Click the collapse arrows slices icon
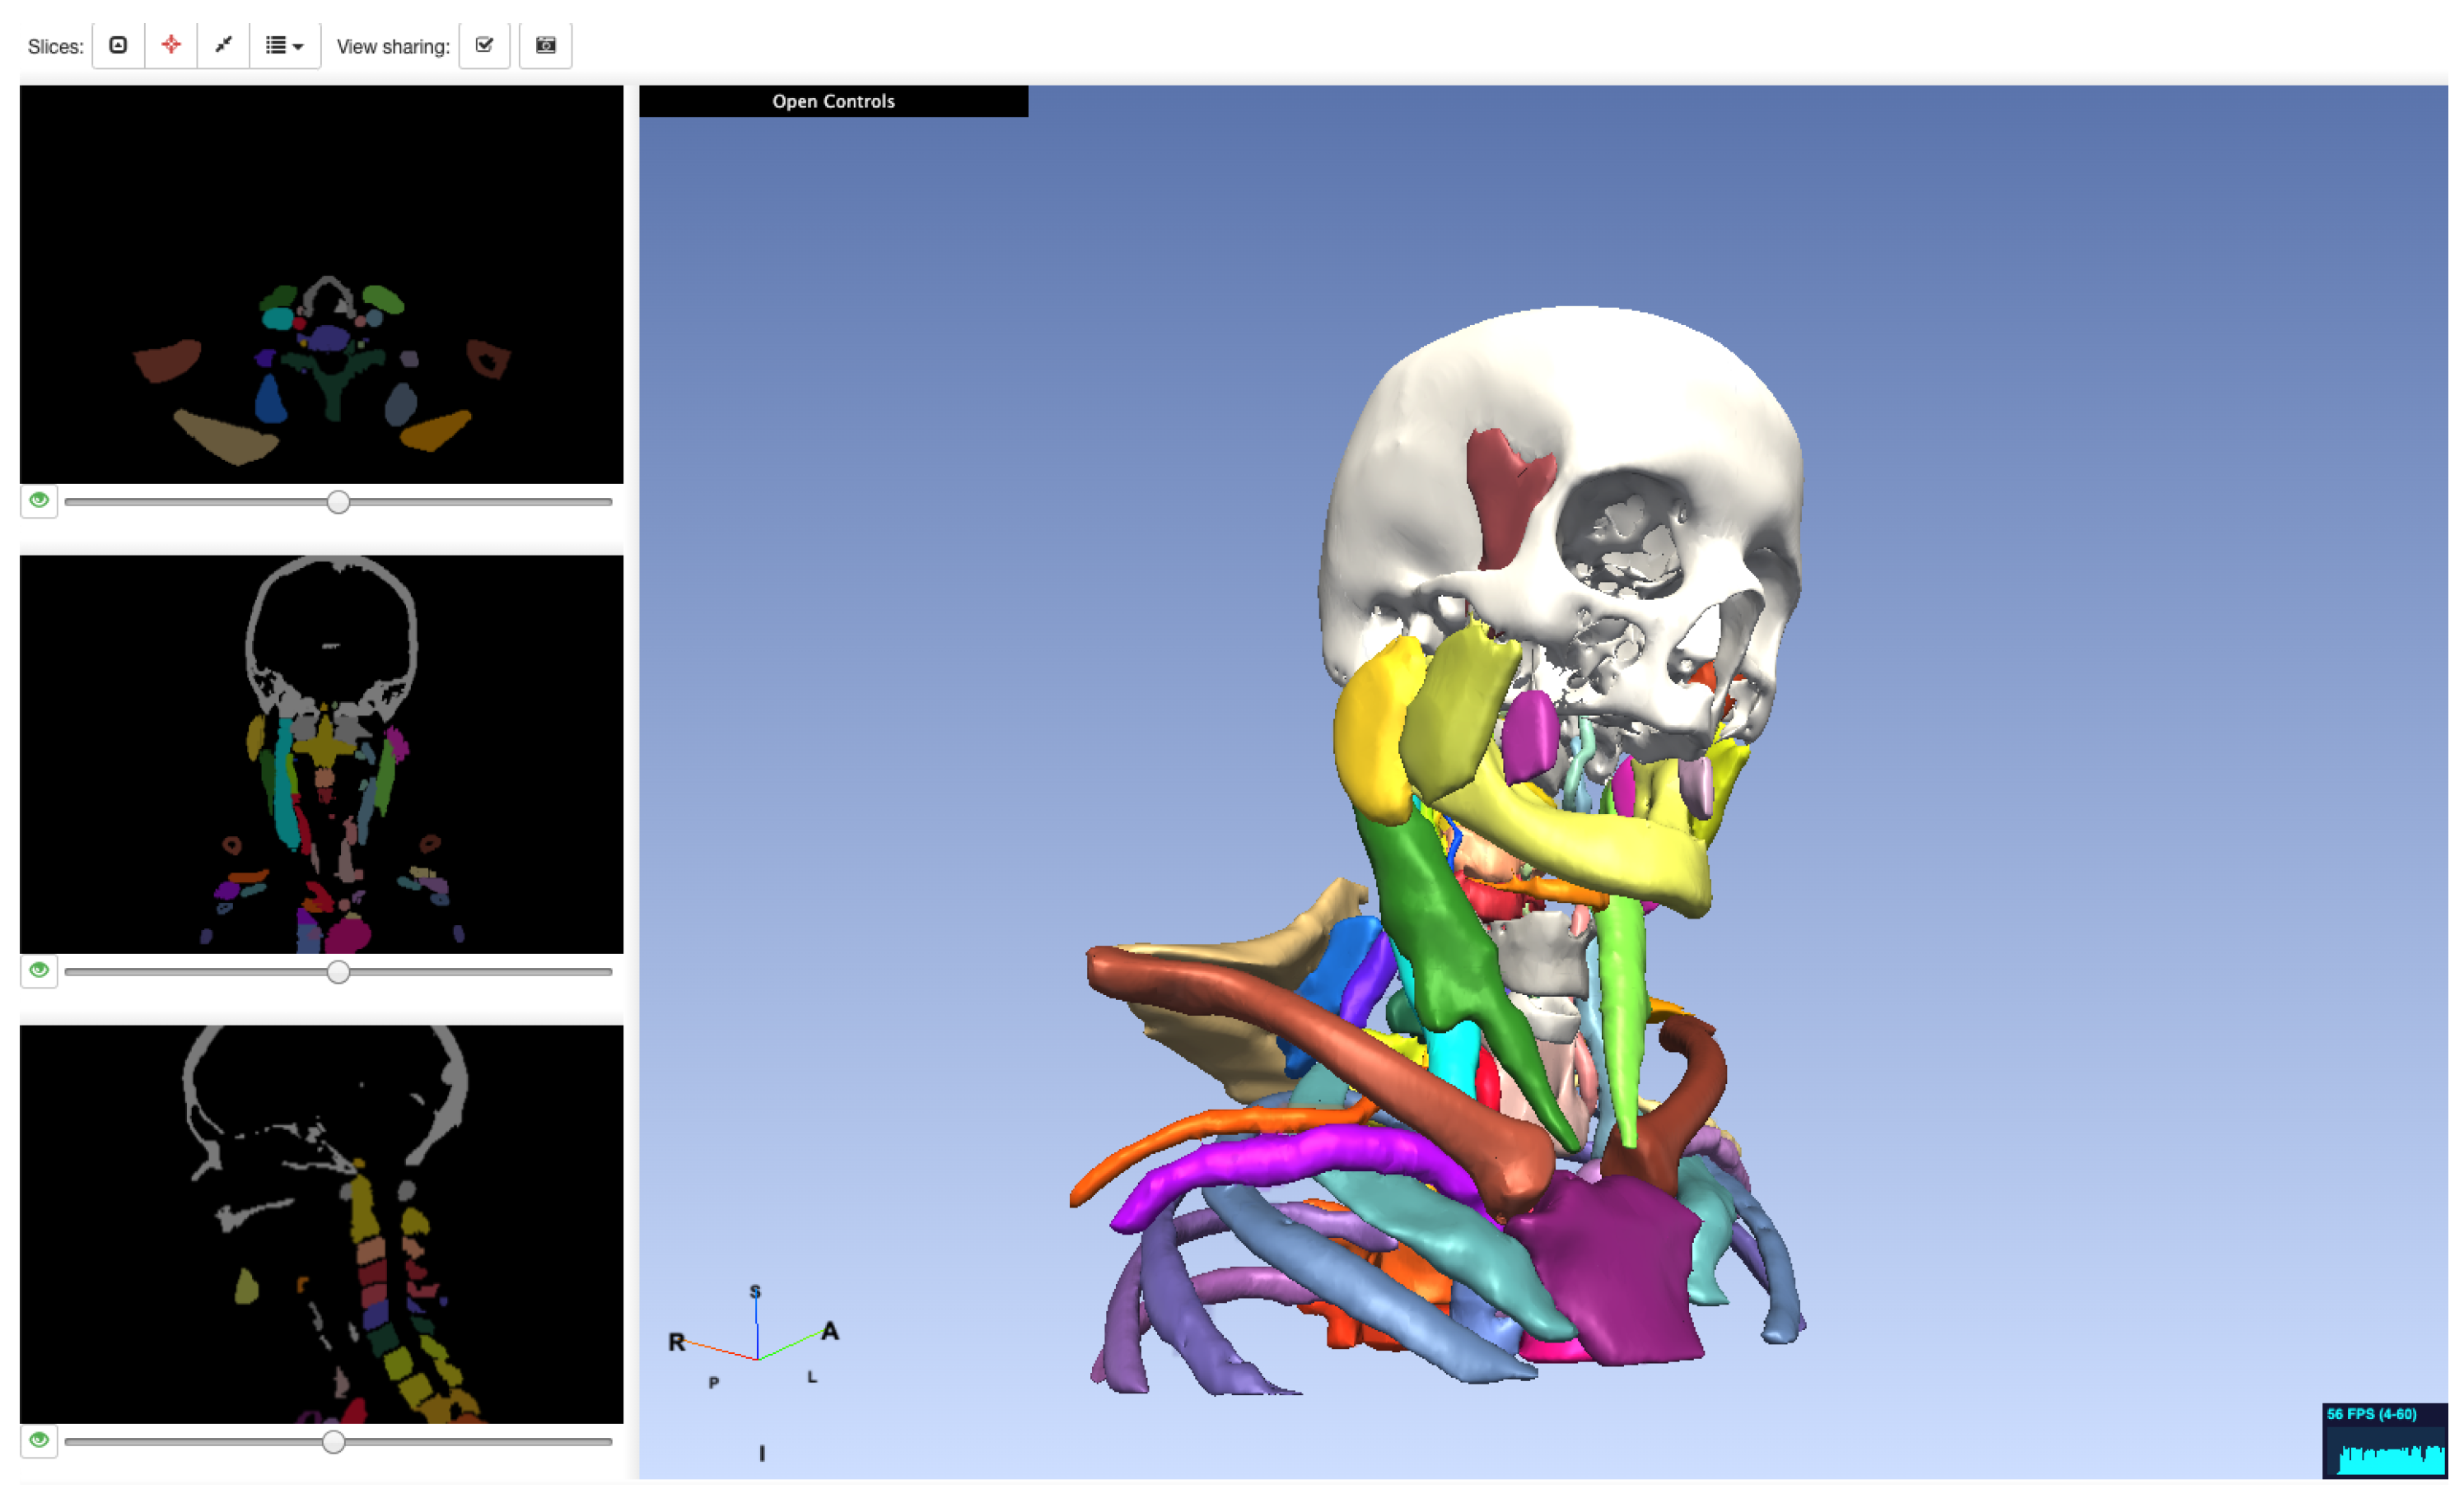The height and width of the screenshot is (1498, 2464). (223, 46)
